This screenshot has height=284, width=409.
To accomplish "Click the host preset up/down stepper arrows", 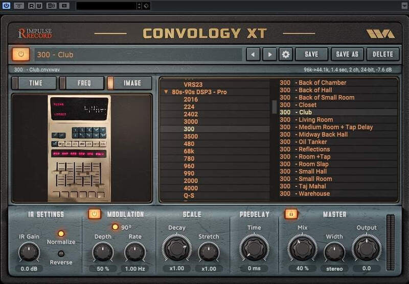I will point(140,6).
